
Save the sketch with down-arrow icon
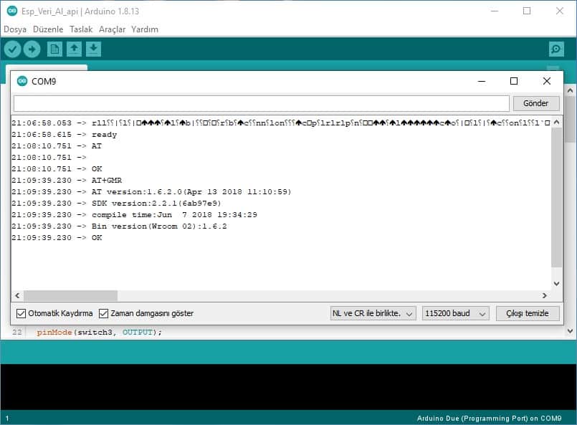93,49
